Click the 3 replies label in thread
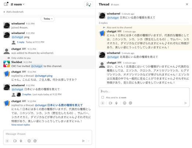 coord(103,23)
